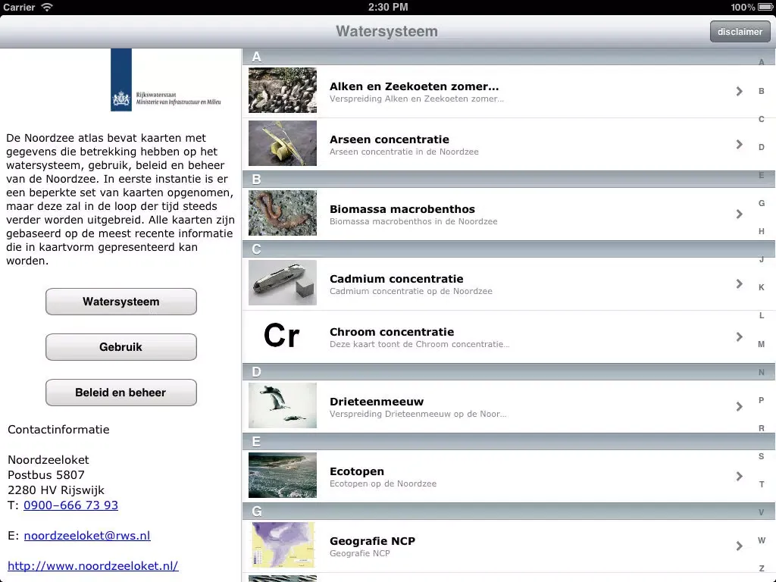This screenshot has width=776, height=582.
Task: Expand Alken en Zeekoeten row chevron
Action: pos(739,91)
